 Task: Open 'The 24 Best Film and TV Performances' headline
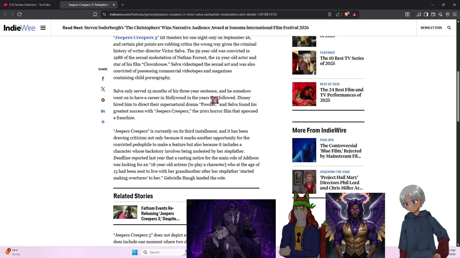coord(342,95)
